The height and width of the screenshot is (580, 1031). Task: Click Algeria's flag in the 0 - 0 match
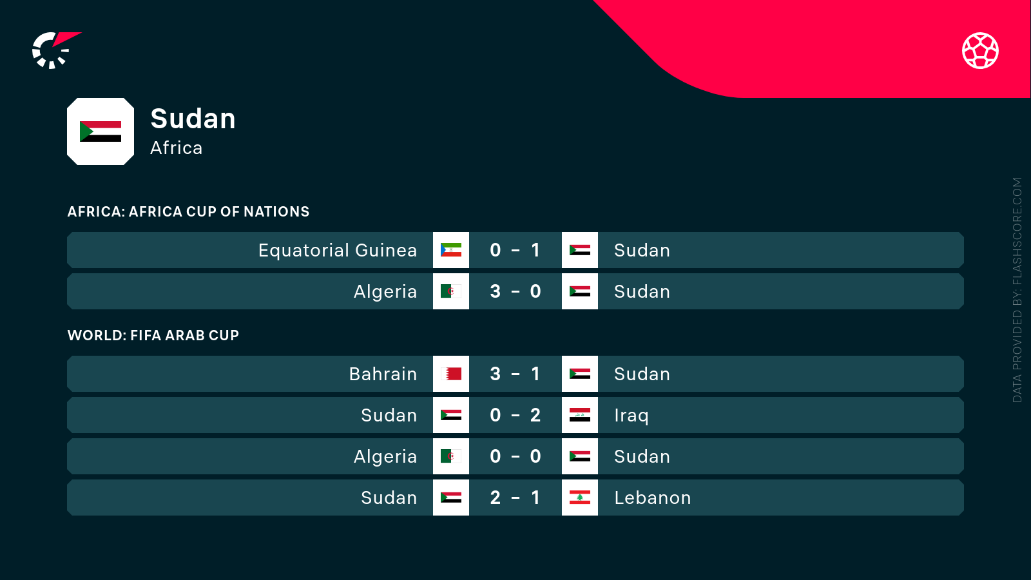coord(451,456)
